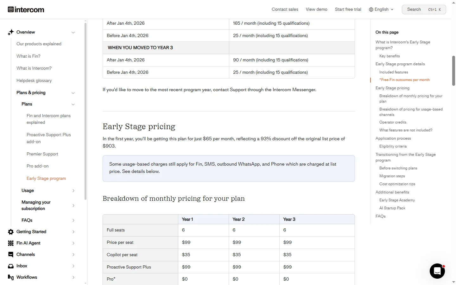The width and height of the screenshot is (456, 285).
Task: Click the main page vertical scrollbar thumb
Action: 453,71
